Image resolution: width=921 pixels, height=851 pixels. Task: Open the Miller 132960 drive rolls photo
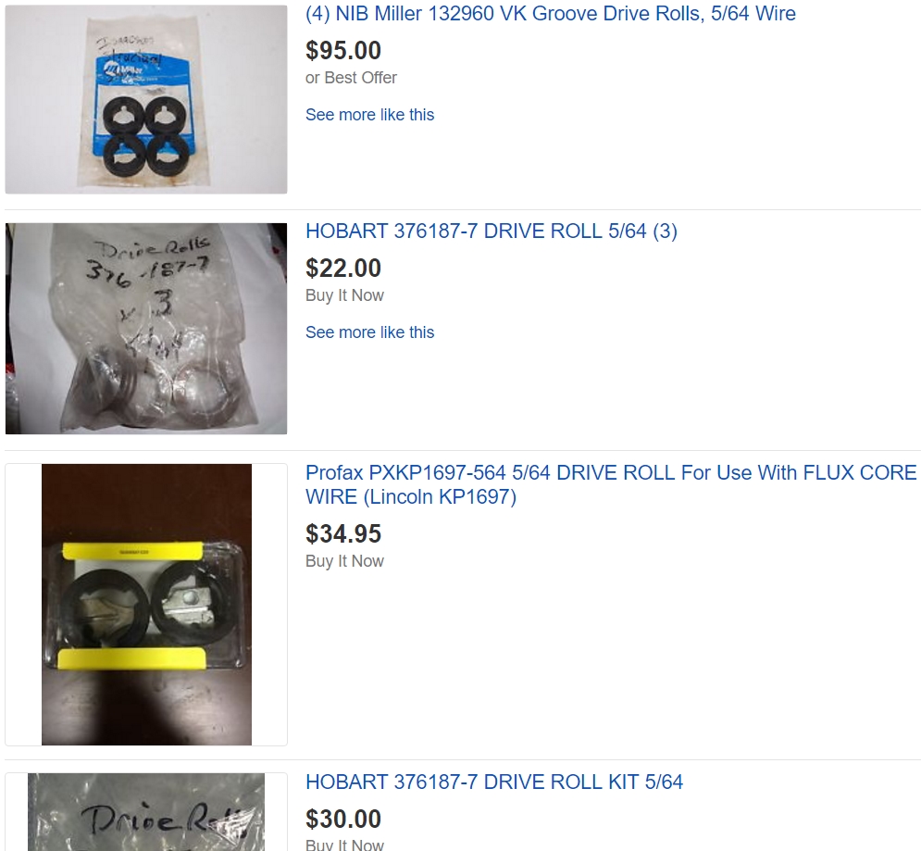146,99
